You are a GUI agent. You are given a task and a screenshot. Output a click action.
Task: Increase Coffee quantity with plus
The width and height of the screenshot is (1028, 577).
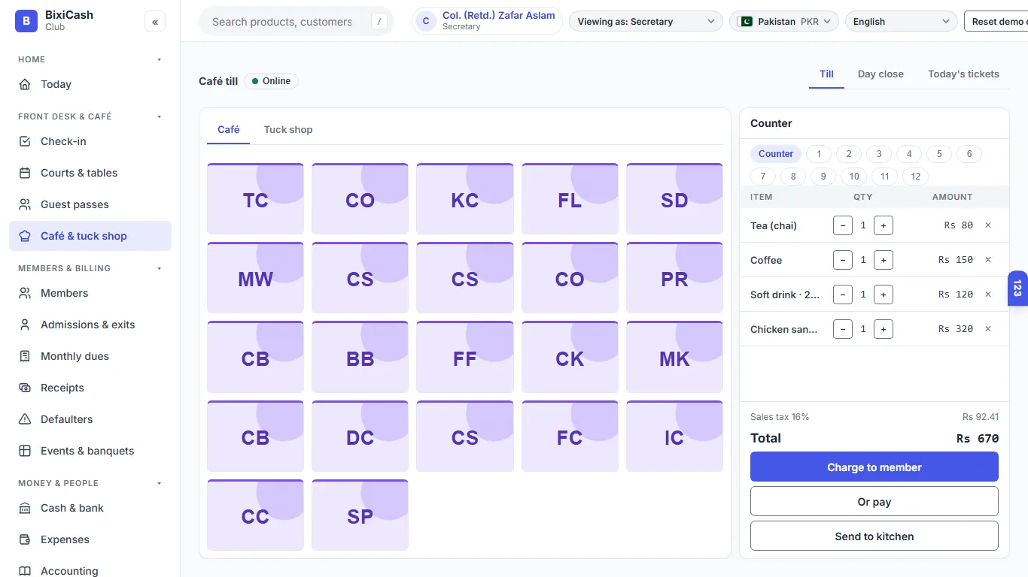click(x=884, y=260)
